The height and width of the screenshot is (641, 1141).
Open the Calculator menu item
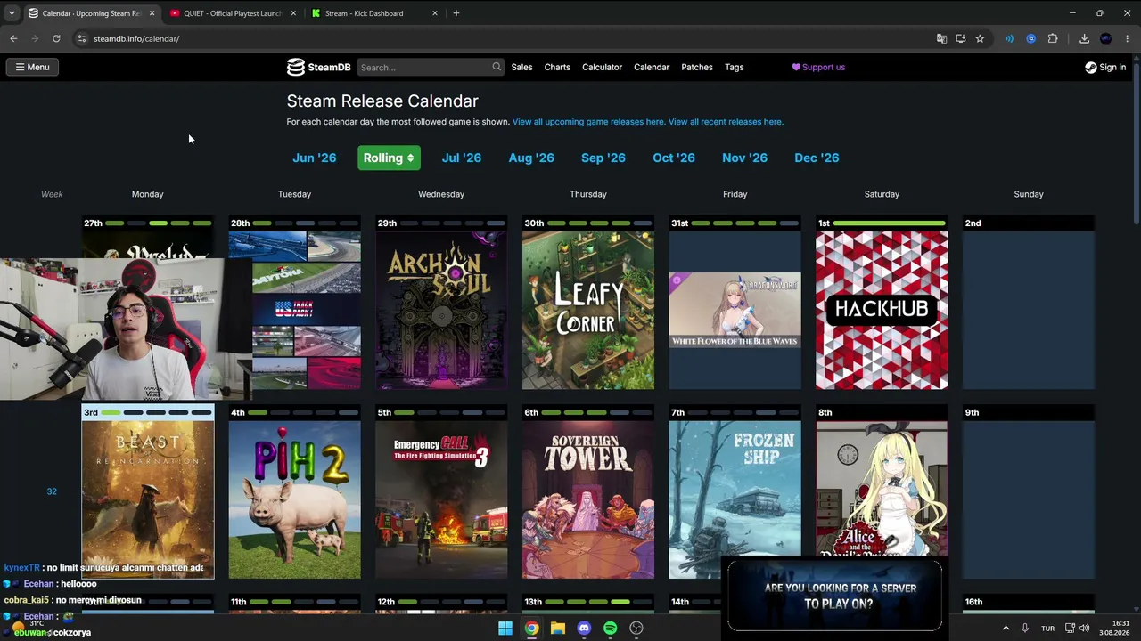pyautogui.click(x=602, y=67)
